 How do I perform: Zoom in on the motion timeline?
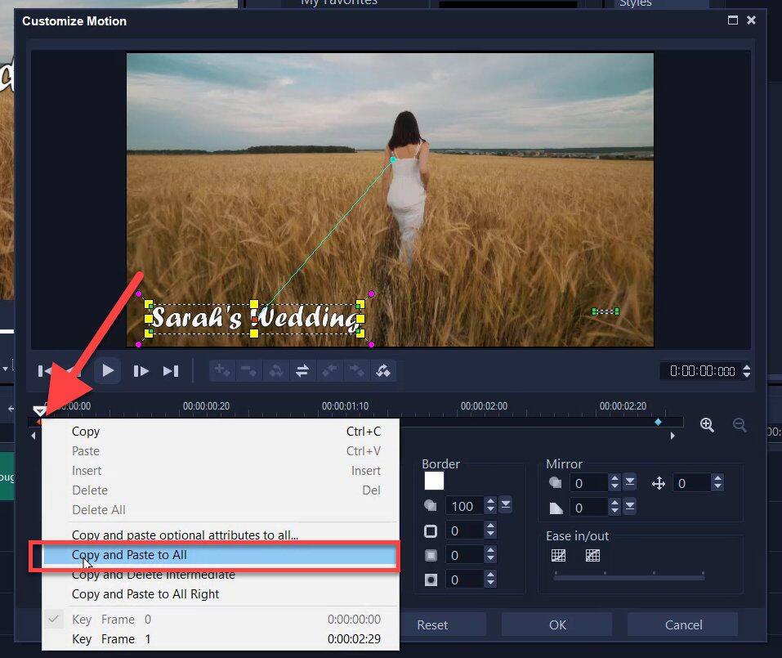pos(707,425)
